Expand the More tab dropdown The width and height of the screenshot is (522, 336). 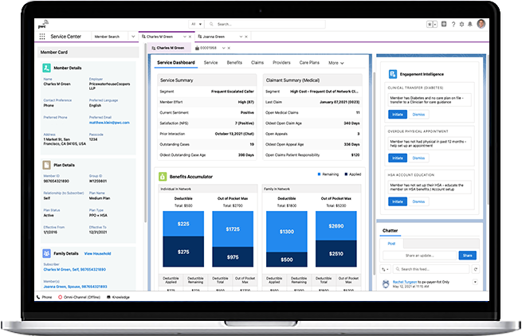tap(336, 62)
